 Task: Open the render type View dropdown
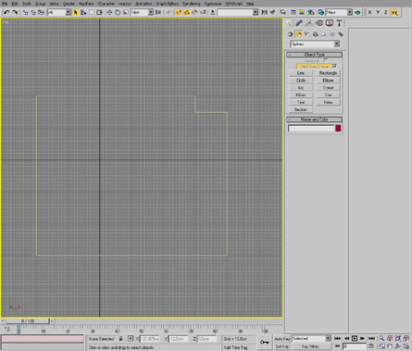tap(339, 12)
